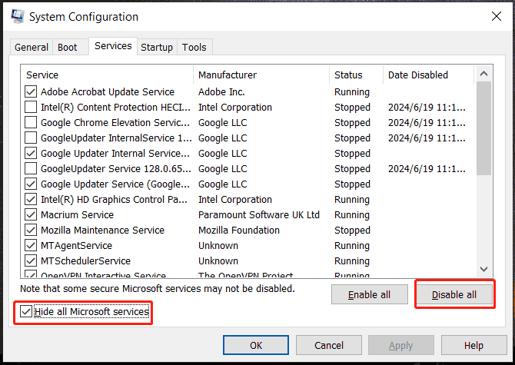Click date disabled for Intel Content Protection

pyautogui.click(x=427, y=108)
